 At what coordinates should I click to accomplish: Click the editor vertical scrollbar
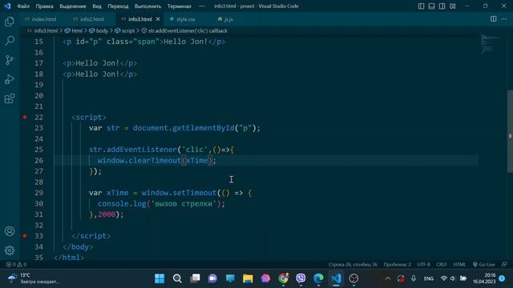point(510,131)
